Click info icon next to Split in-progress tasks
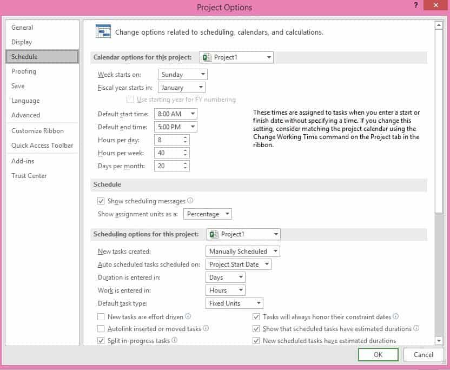This screenshot has width=450, height=370. 175,340
